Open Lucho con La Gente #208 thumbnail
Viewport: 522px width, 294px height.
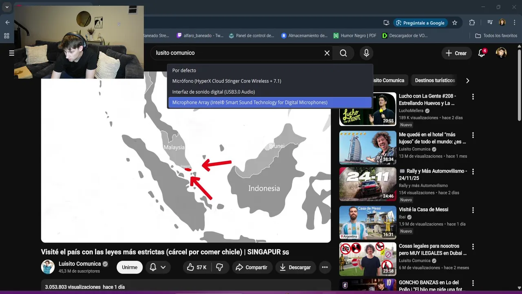pos(368,109)
